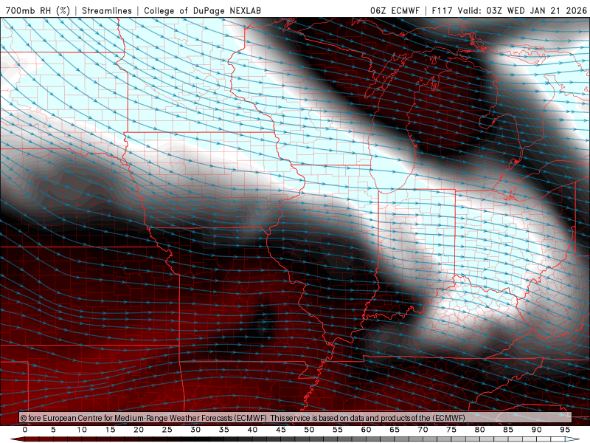Click the "40" colorbar scale label
The width and height of the screenshot is (590, 443).
tap(252, 430)
